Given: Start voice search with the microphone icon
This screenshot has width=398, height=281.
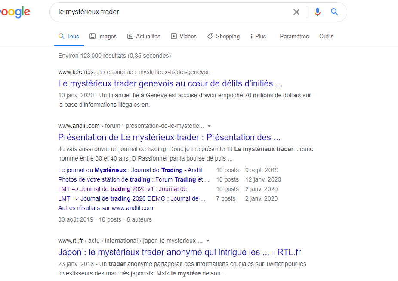Looking at the screenshot, I should [x=317, y=12].
